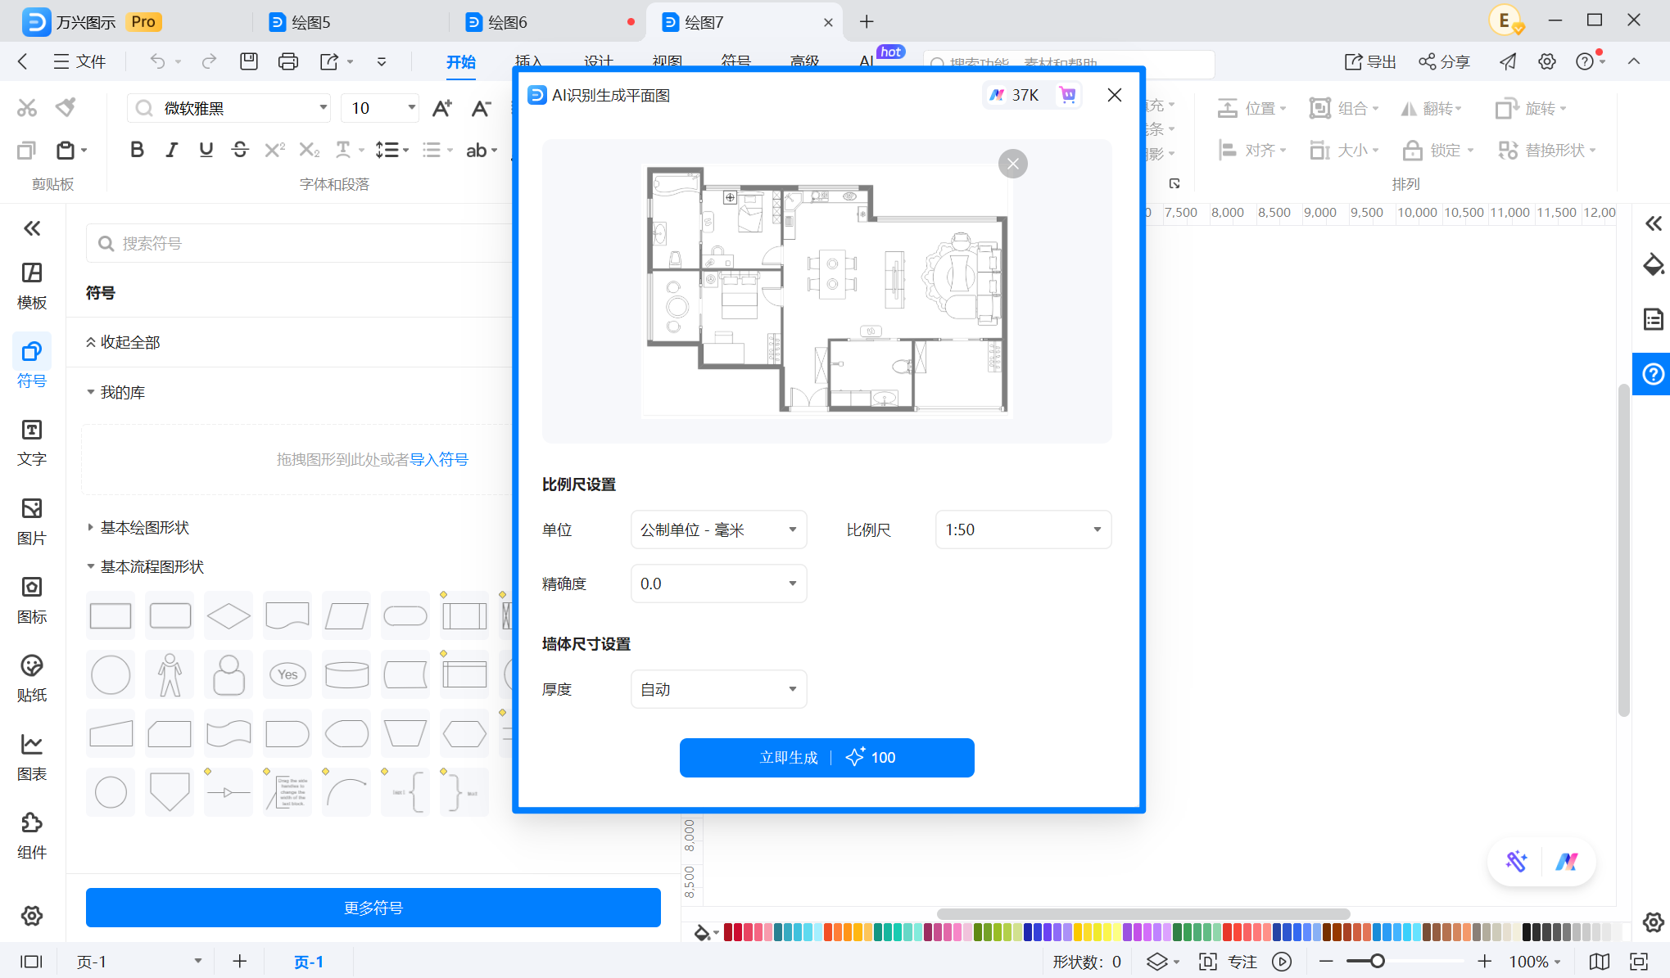Click the 更多符号 more symbols button
Viewport: 1670px width, 978px height.
point(373,908)
